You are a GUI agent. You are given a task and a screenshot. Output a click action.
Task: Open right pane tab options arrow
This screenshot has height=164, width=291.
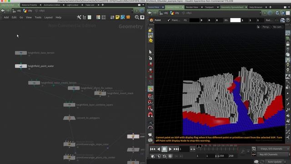[x=289, y=7]
